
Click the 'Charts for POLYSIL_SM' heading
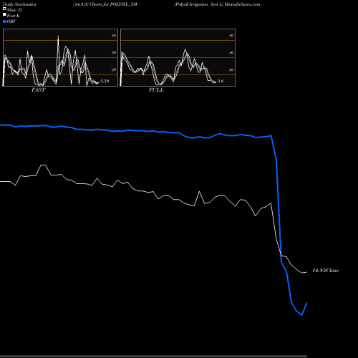pyautogui.click(x=113, y=4)
